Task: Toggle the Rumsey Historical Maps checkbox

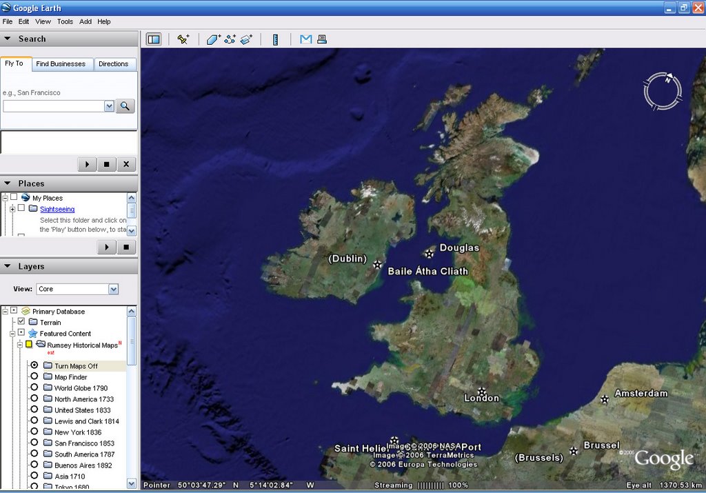Action: 29,345
